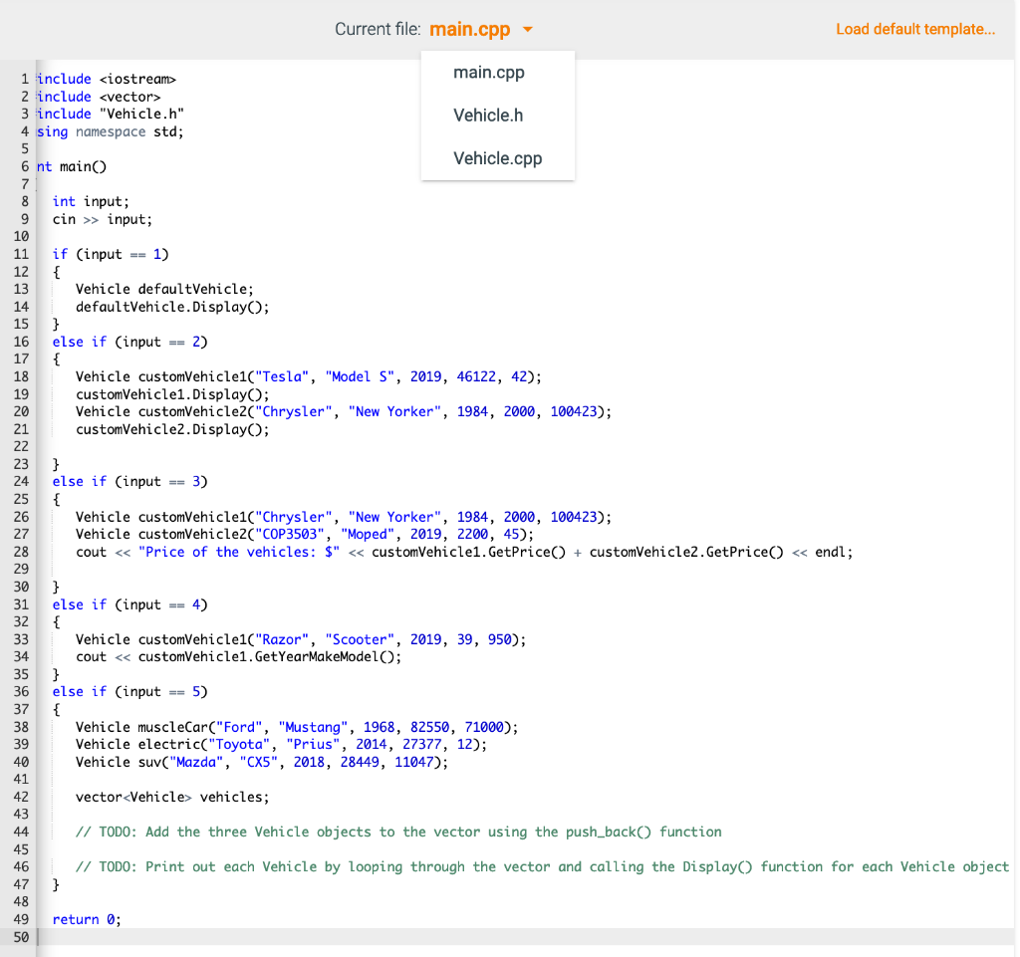
Task: Select main.cpp from the file list
Action: [488, 72]
